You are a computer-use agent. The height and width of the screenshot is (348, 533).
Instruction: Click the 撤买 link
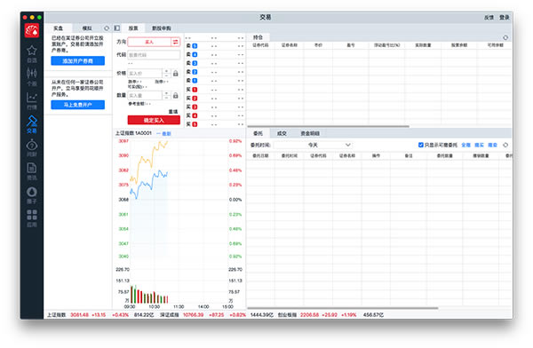(480, 145)
